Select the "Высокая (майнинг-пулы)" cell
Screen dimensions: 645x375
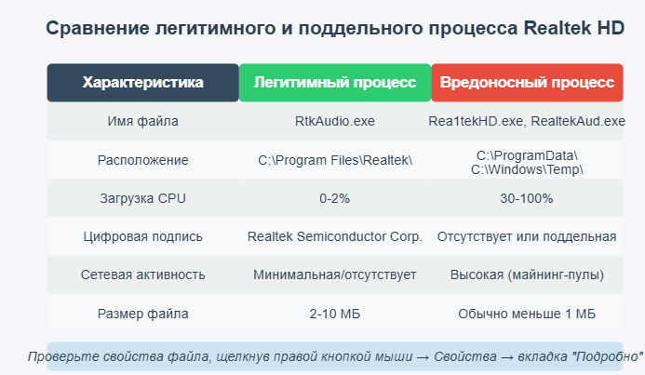(x=527, y=275)
